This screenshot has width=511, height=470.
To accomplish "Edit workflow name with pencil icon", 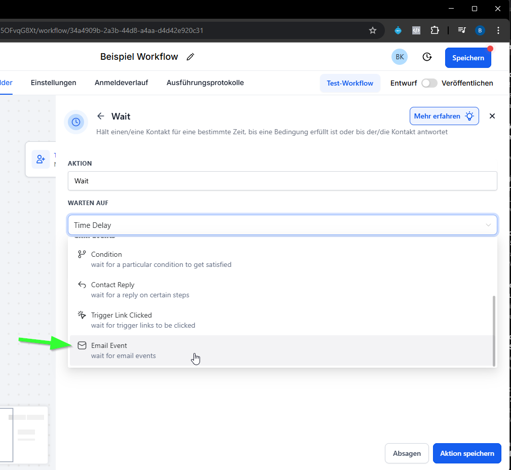I will tap(190, 57).
